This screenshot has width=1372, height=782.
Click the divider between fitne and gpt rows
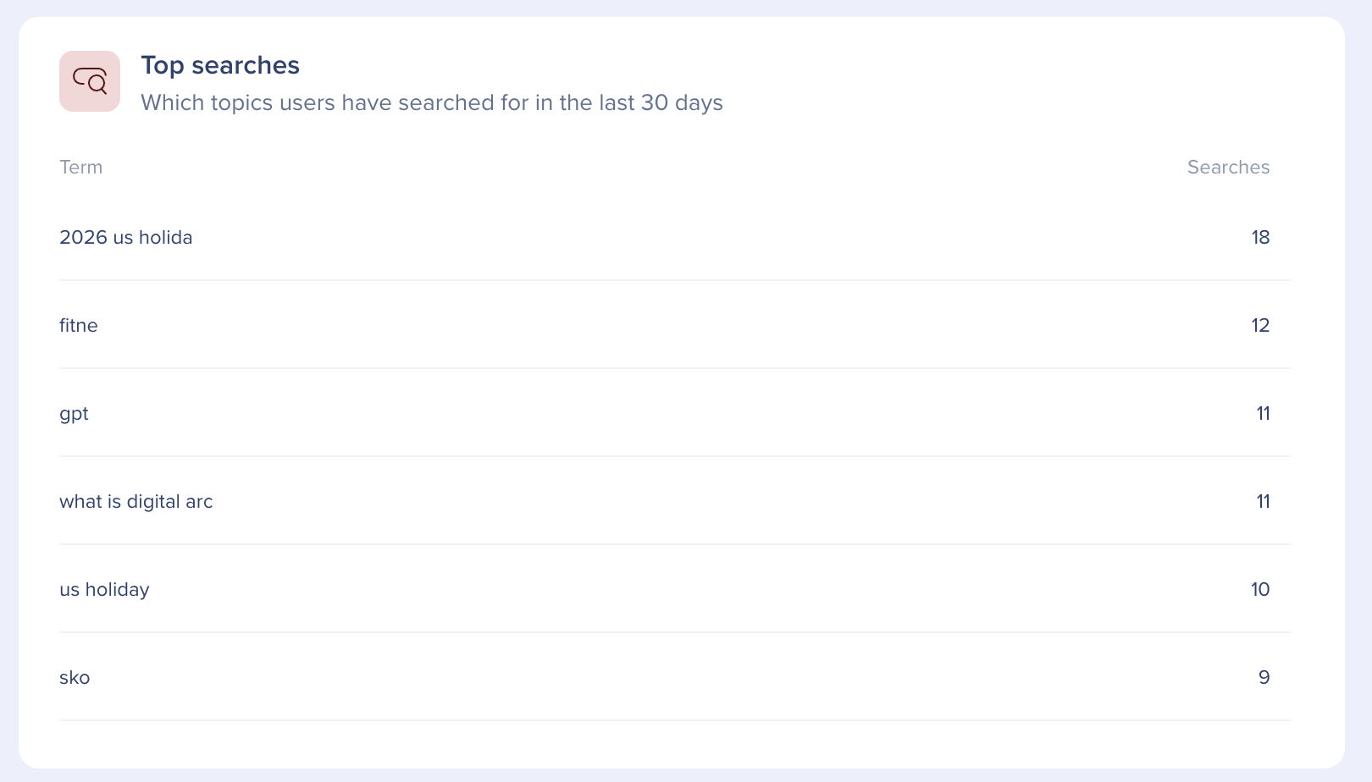tap(674, 368)
